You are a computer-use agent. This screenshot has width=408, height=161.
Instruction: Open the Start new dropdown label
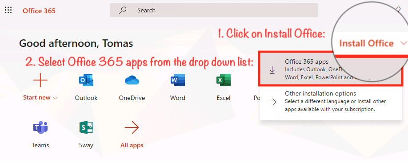pyautogui.click(x=40, y=98)
